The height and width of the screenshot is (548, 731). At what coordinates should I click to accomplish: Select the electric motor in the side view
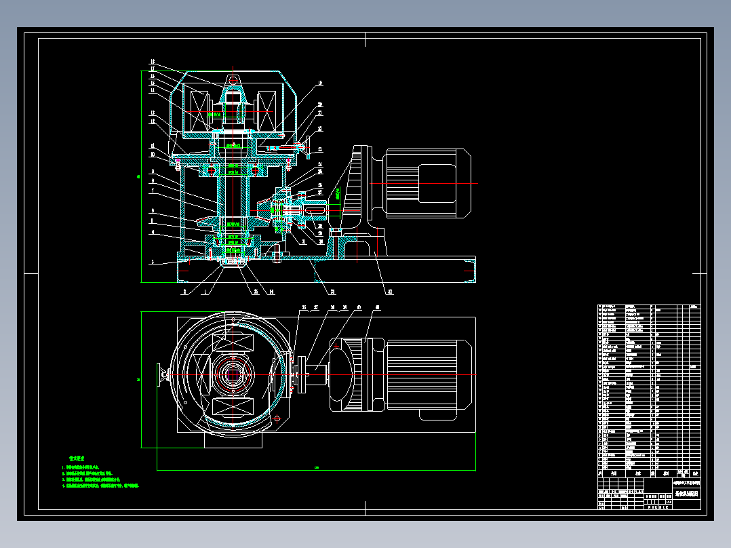427,183
